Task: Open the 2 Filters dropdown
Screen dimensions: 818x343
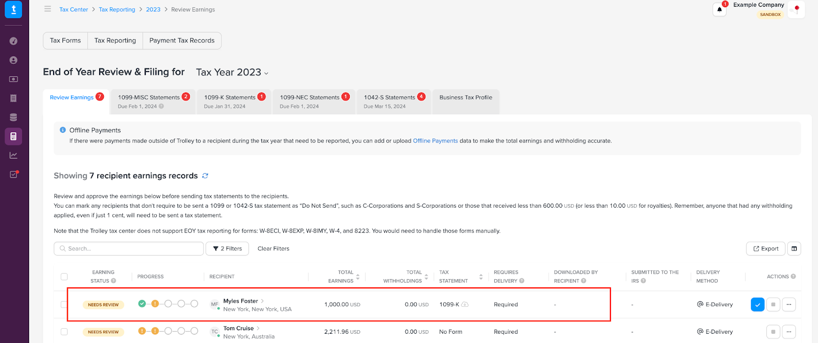Action: pyautogui.click(x=227, y=249)
